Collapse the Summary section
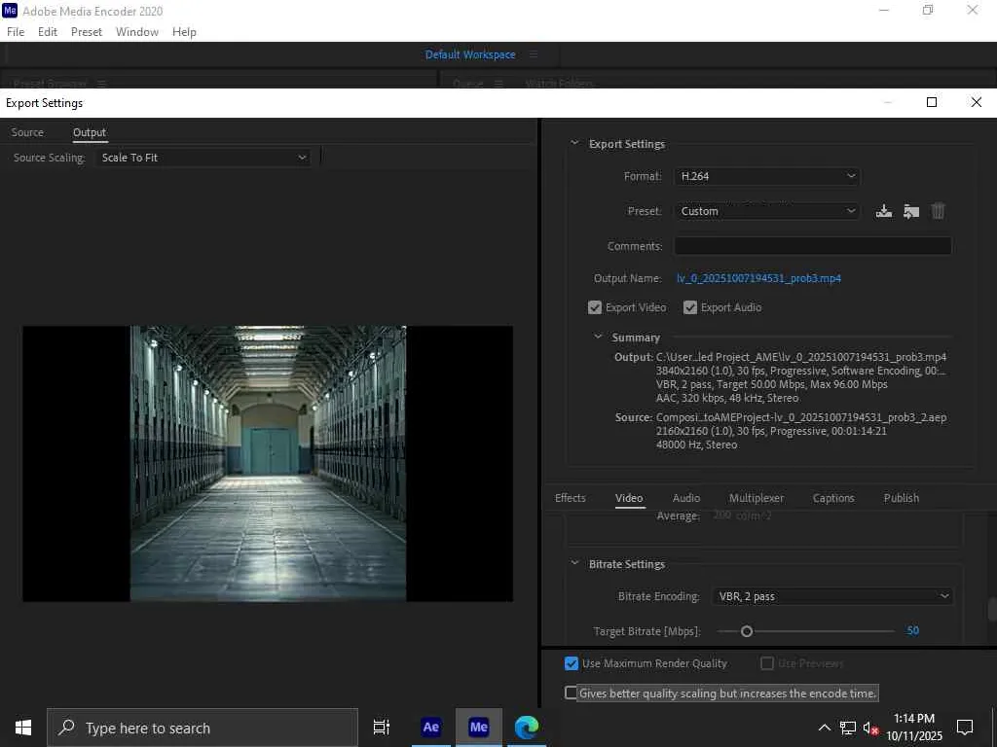The image size is (997, 747). pos(599,338)
